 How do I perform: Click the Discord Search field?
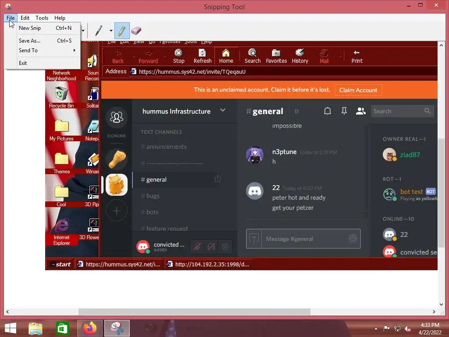(402, 111)
